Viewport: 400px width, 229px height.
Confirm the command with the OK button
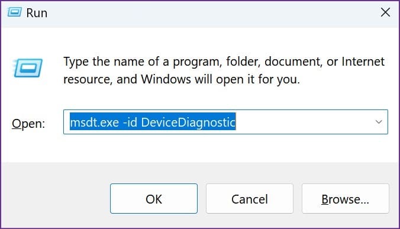[x=154, y=198]
